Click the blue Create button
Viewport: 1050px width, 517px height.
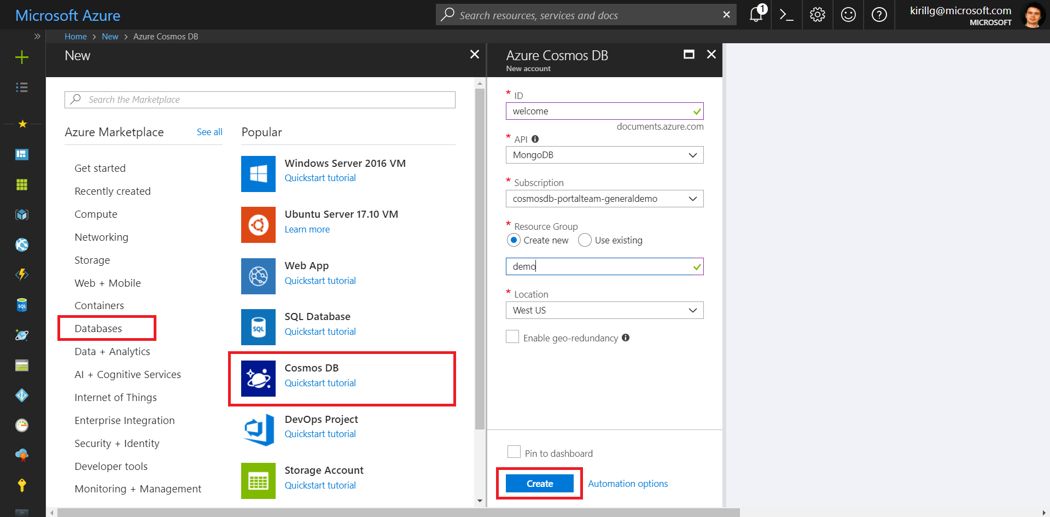click(539, 484)
